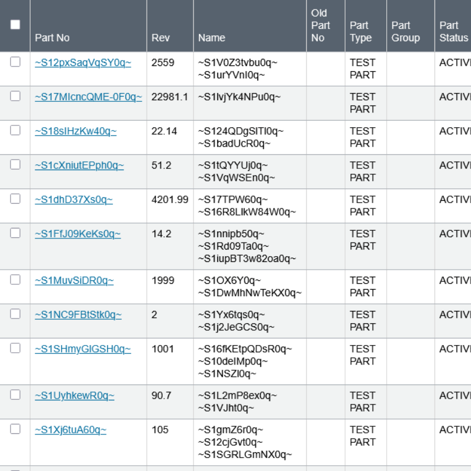Click the Rev cell showing 51.2
The height and width of the screenshot is (471, 471).
point(161,165)
